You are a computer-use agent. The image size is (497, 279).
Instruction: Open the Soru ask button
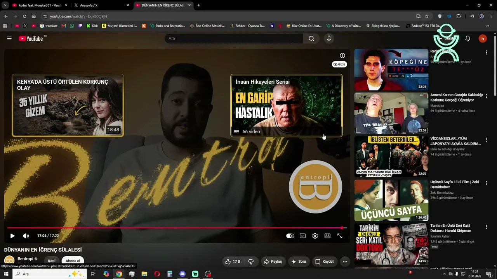point(299,262)
